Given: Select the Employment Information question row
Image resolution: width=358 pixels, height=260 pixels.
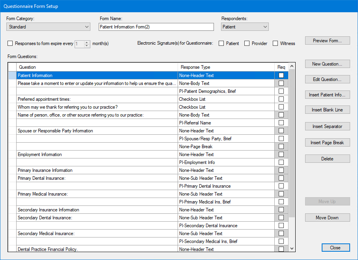Looking at the screenshot, I should point(97,154).
